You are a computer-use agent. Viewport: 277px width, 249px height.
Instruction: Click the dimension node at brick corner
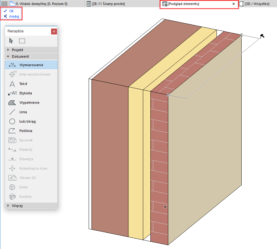[168, 95]
